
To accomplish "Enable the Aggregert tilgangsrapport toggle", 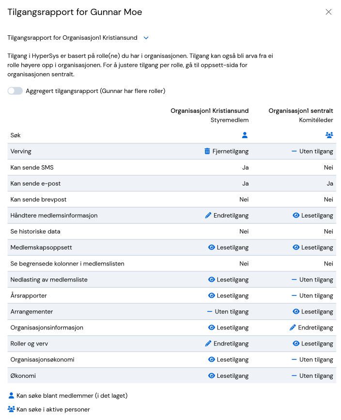I will pos(15,91).
